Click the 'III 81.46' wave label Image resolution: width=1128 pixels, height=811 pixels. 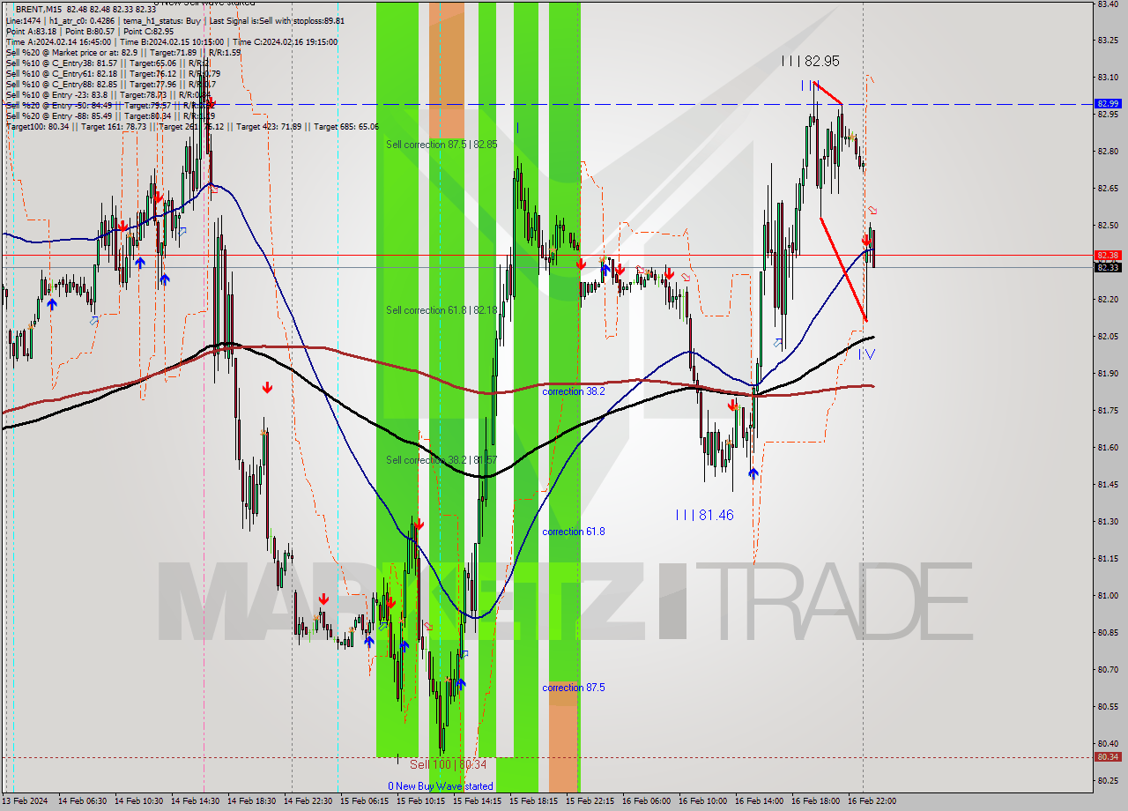[704, 515]
